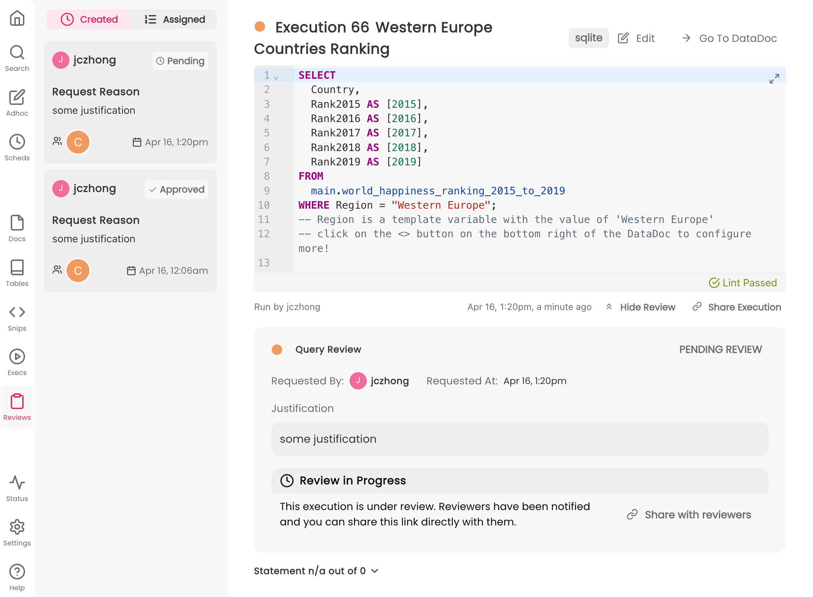The width and height of the screenshot is (813, 597).
Task: Open the Status page
Action: pos(17,488)
